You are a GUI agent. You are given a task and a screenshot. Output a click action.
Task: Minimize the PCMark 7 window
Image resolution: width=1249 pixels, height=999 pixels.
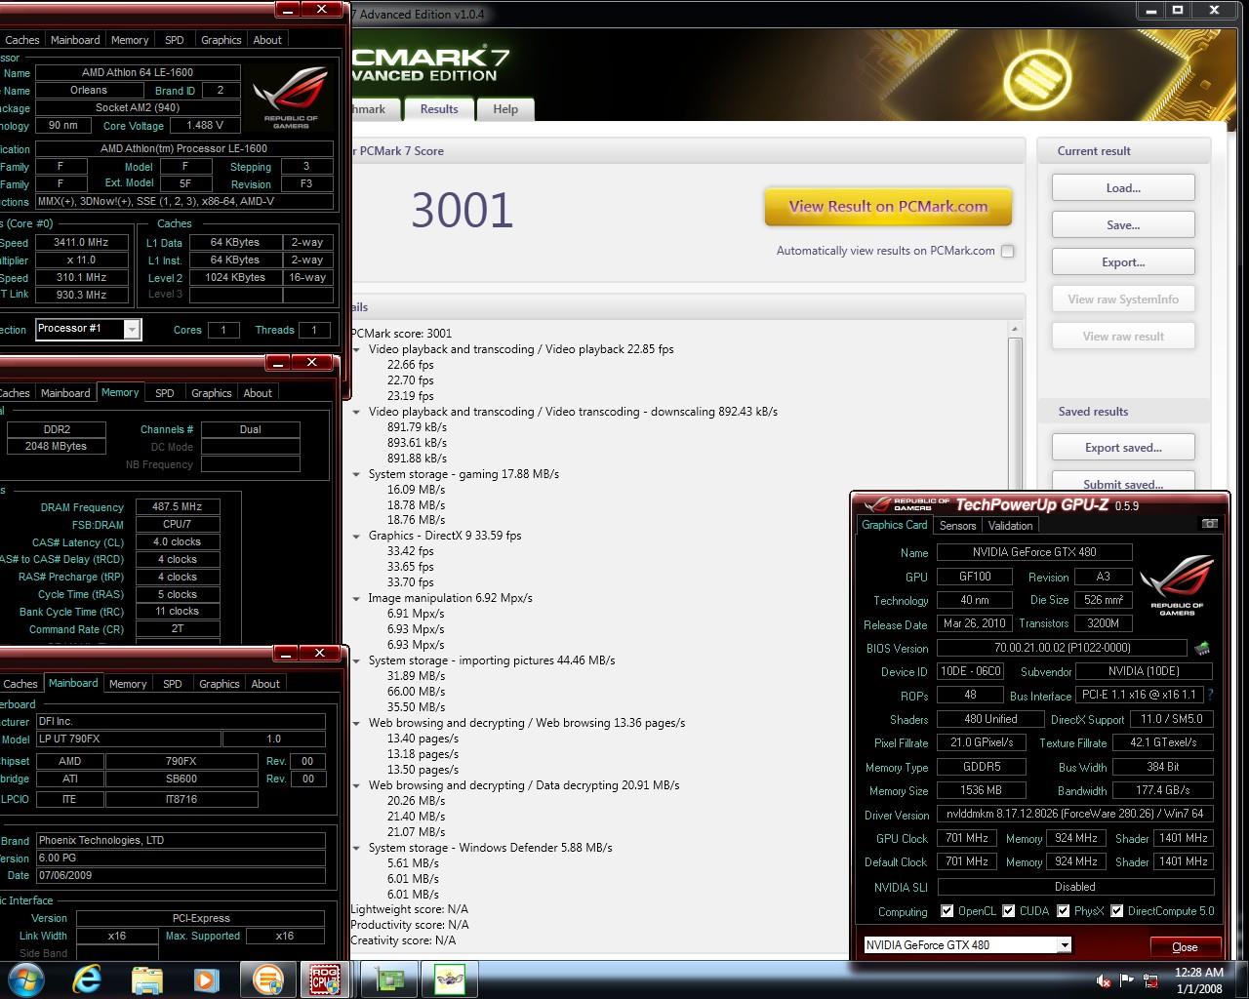pyautogui.click(x=1151, y=10)
